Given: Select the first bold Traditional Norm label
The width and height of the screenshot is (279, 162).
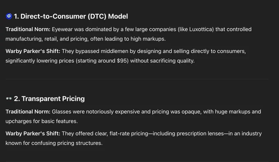Looking at the screenshot, I should tap(28, 30).
